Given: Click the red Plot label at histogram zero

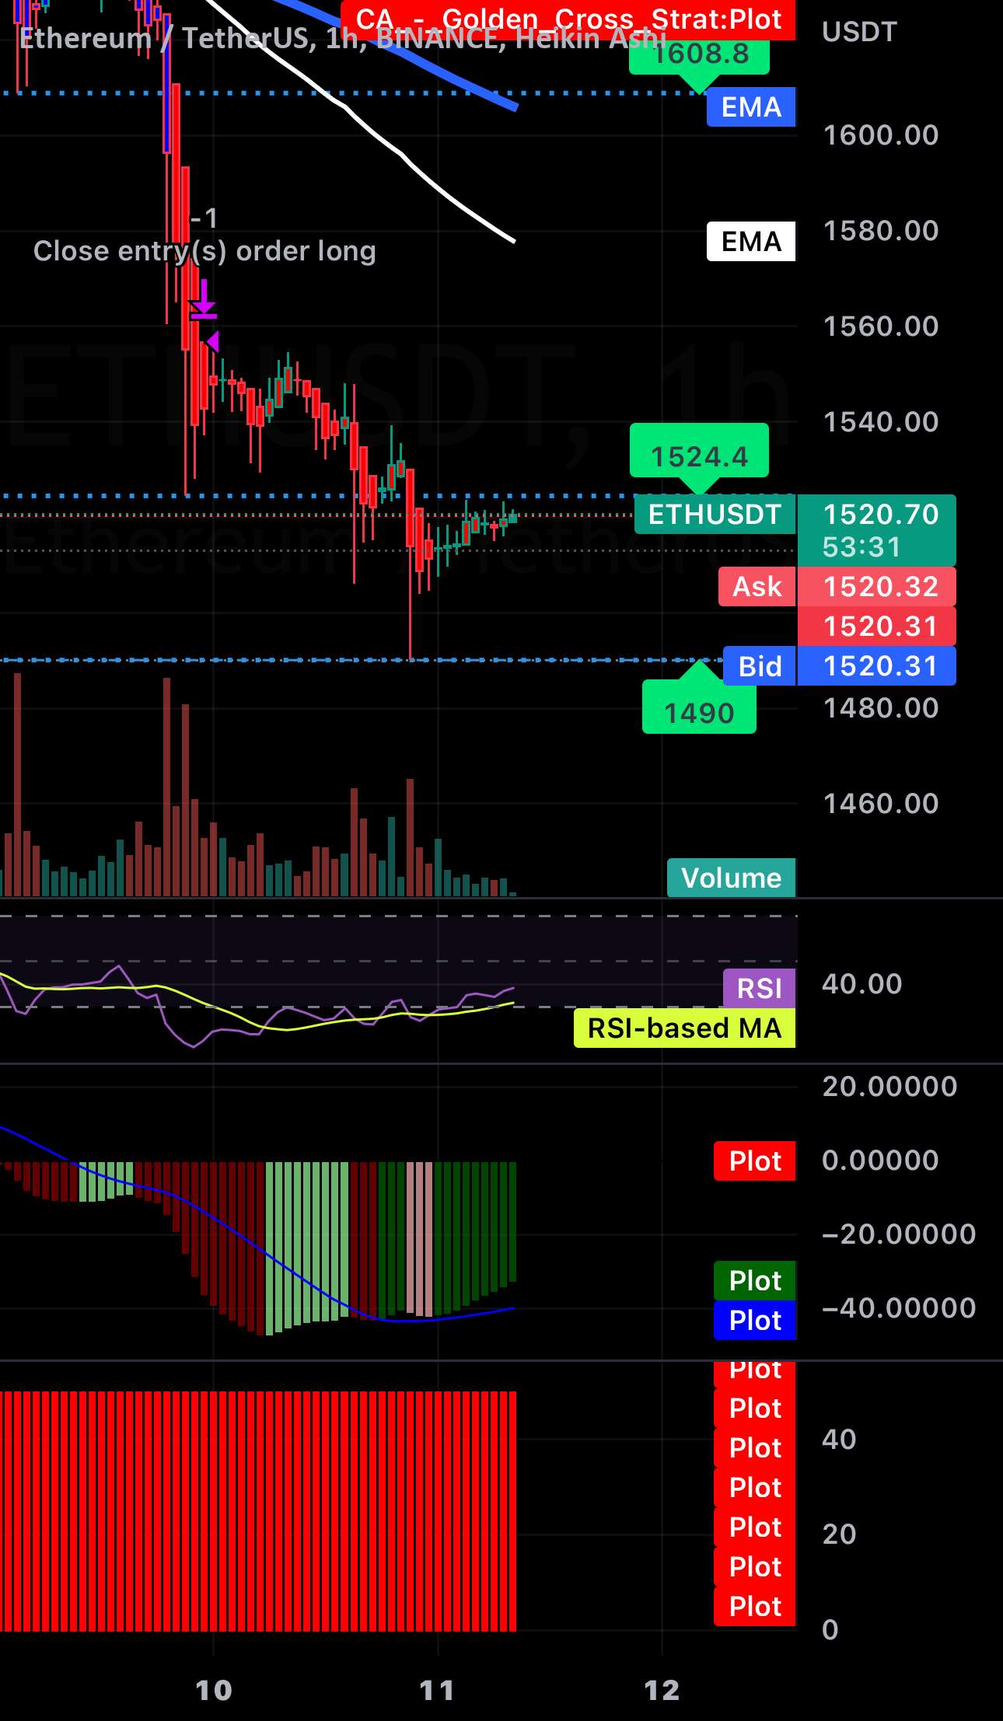Looking at the screenshot, I should click(x=754, y=1161).
